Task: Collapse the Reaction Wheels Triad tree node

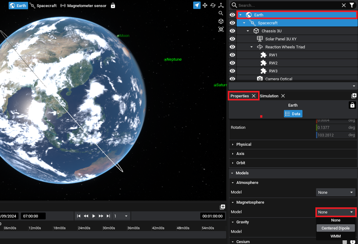Action: pyautogui.click(x=252, y=47)
